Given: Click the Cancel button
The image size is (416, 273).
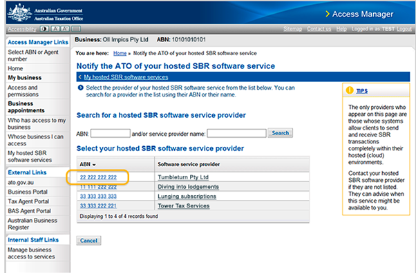Looking at the screenshot, I should click(x=88, y=241).
